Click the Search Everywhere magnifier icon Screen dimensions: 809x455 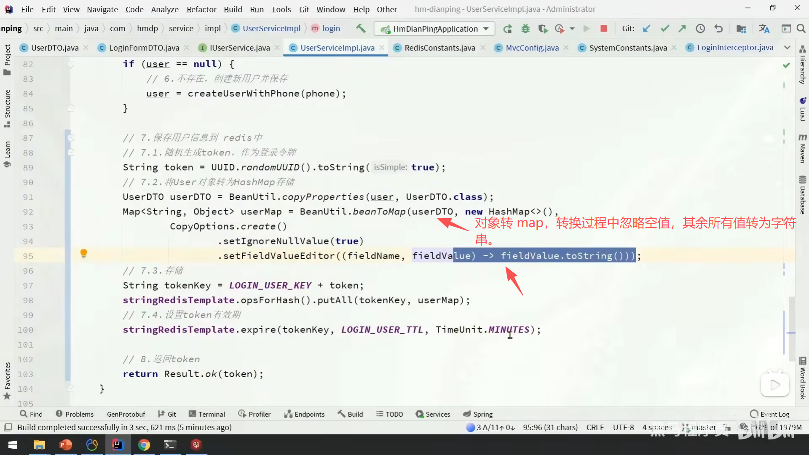click(801, 29)
